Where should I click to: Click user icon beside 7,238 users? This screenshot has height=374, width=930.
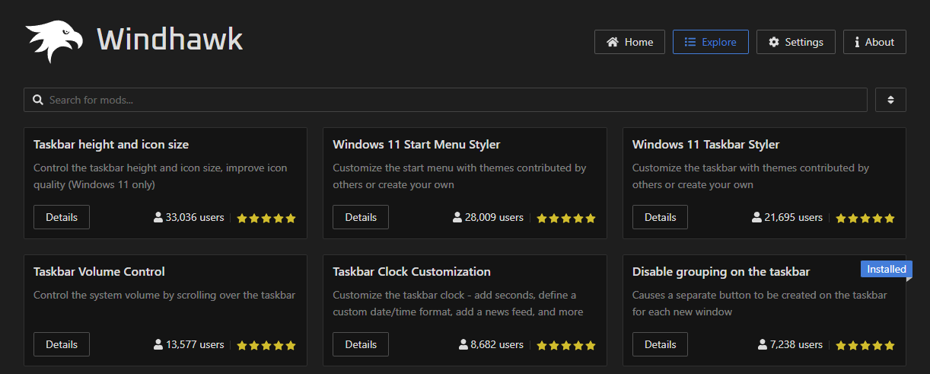pos(762,344)
